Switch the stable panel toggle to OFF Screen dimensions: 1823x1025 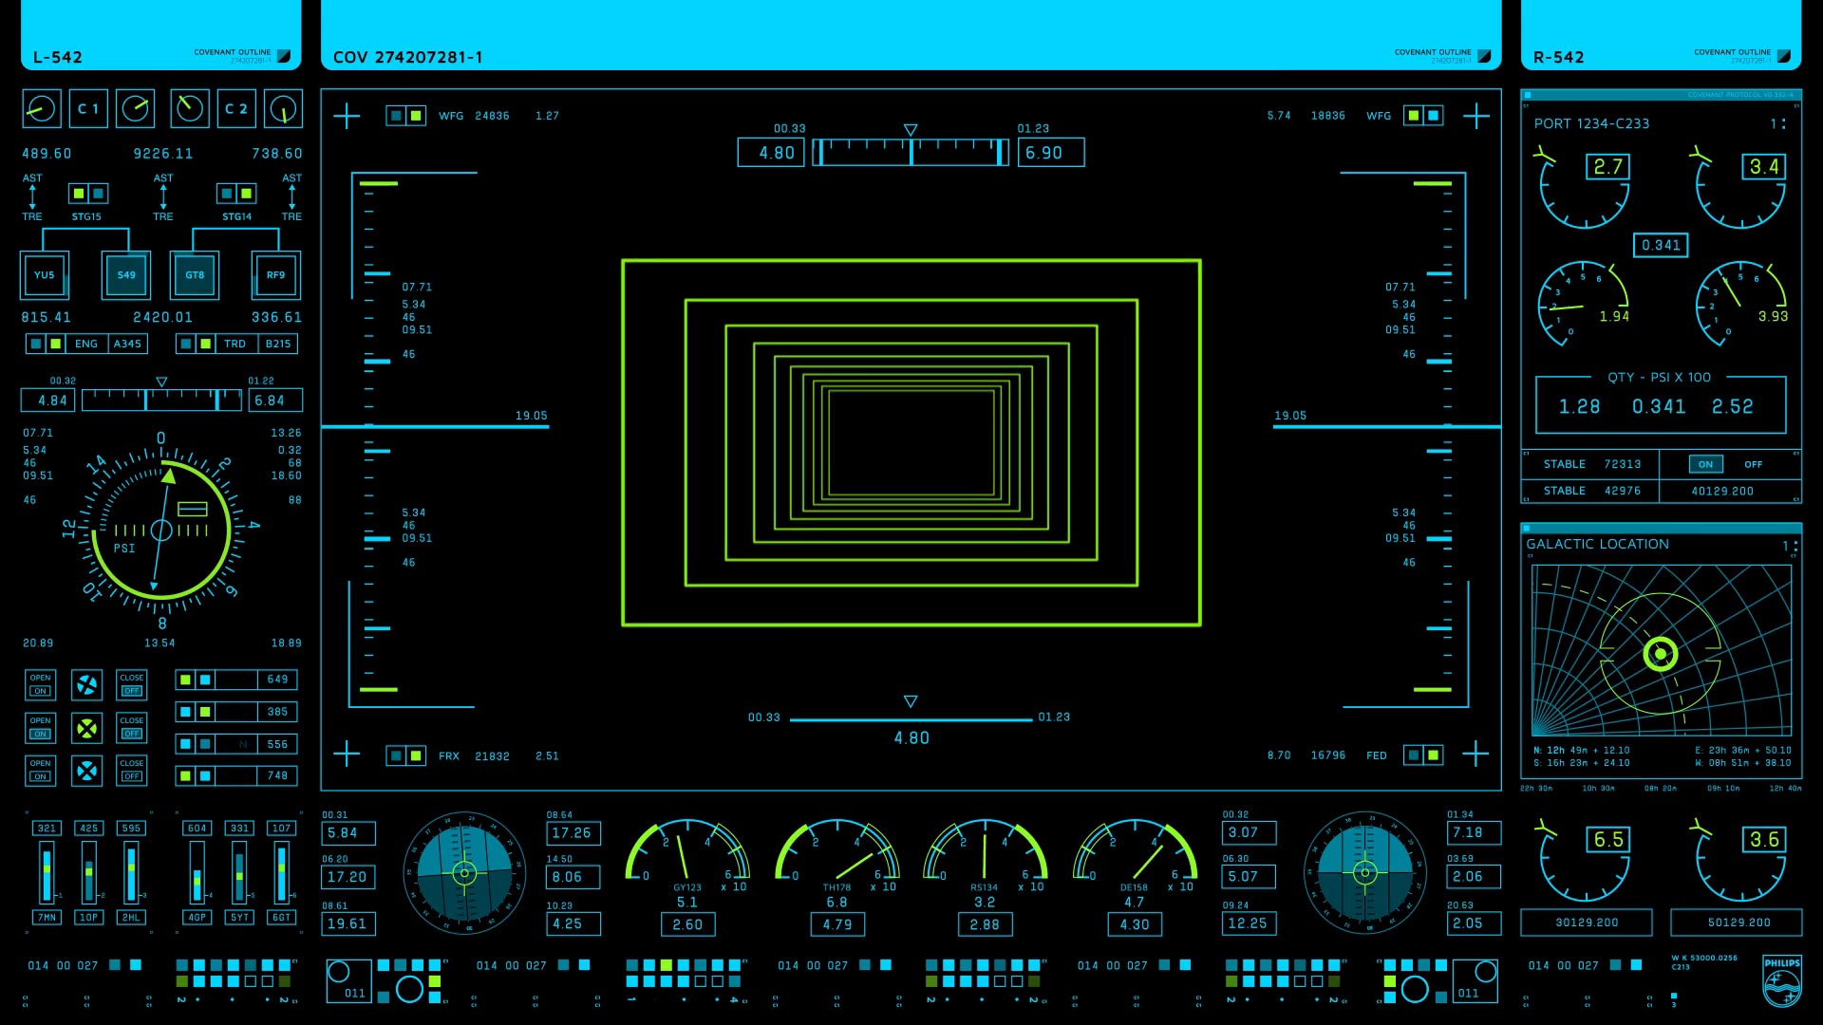(x=1753, y=464)
